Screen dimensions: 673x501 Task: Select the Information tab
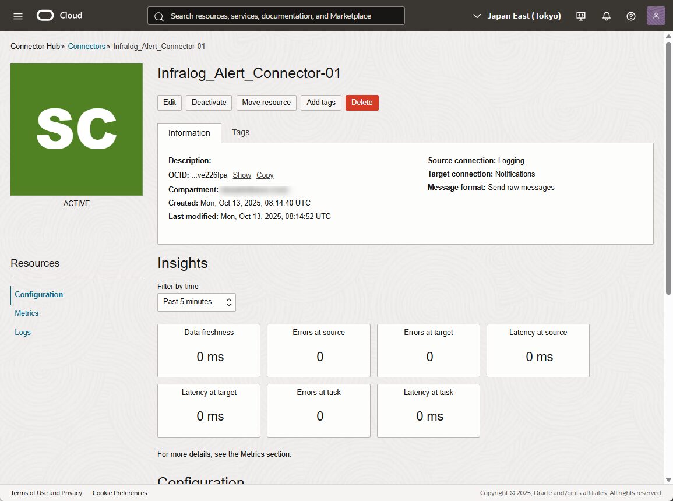[x=189, y=133]
